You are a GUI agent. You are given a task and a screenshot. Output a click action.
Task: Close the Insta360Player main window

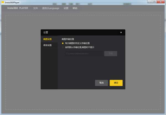point(160,2)
